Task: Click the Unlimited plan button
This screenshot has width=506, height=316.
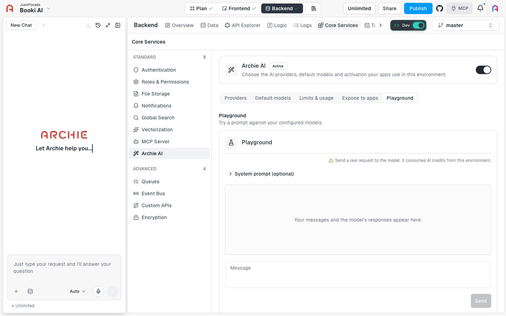Action: pyautogui.click(x=359, y=8)
